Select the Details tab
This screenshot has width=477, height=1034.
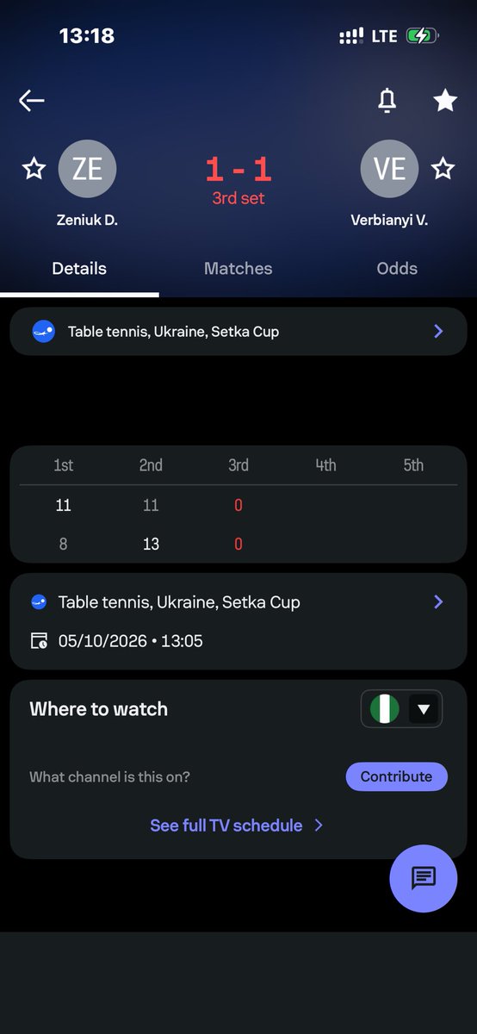click(79, 269)
